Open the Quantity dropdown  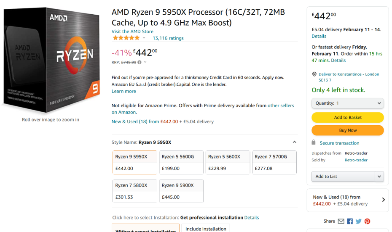tap(347, 103)
